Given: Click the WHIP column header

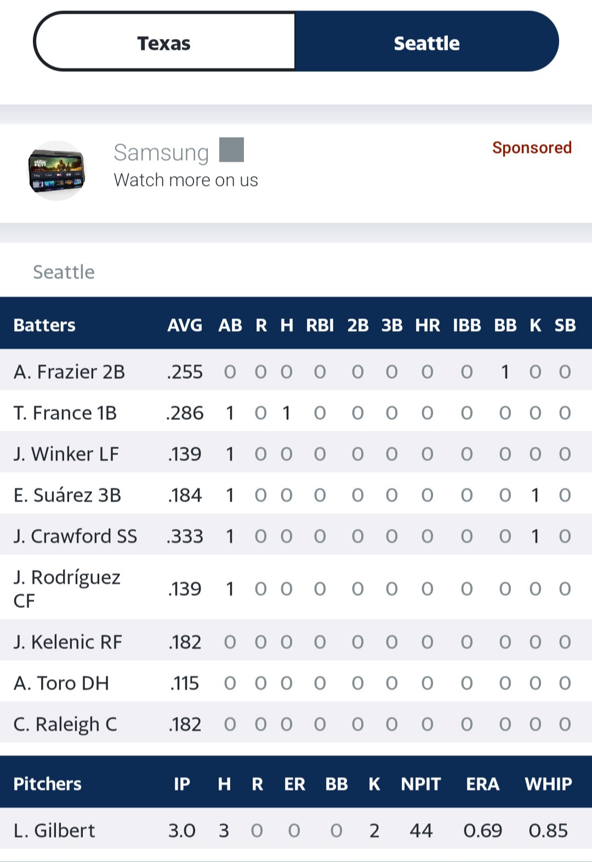Looking at the screenshot, I should click(548, 784).
